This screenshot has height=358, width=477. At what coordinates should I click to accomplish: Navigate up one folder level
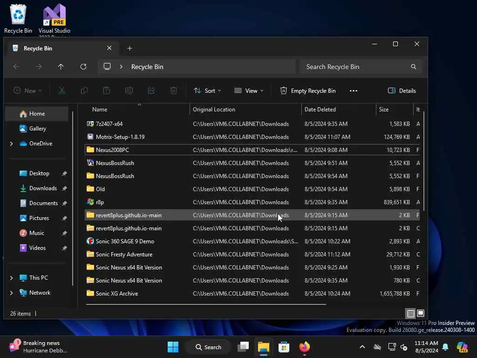pyautogui.click(x=61, y=66)
